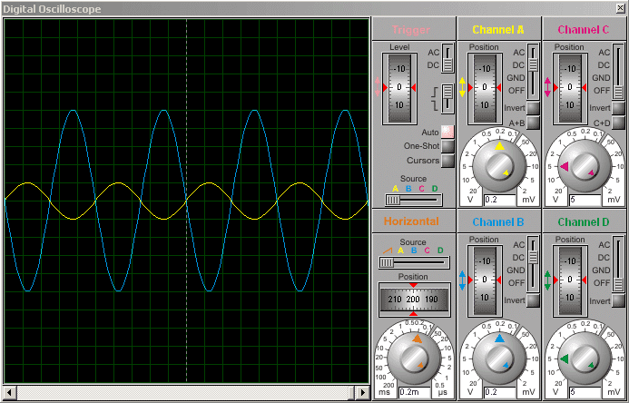Click the Horizontal Position 200 thumbwheel
The height and width of the screenshot is (403, 629).
[414, 300]
